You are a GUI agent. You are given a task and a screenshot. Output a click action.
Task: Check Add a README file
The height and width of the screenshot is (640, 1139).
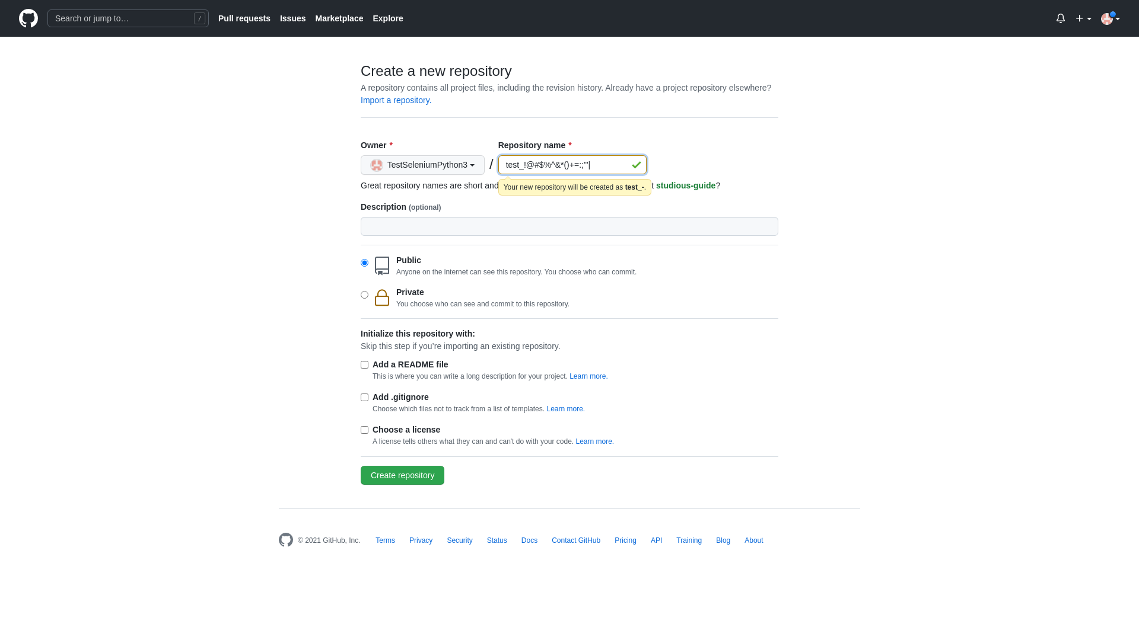click(364, 365)
